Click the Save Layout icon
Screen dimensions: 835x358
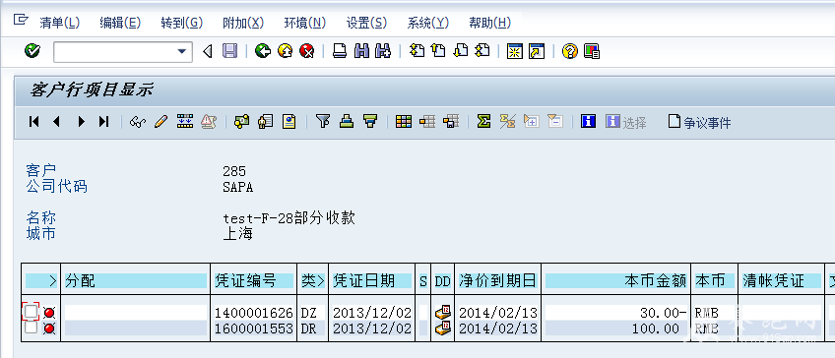tap(451, 122)
